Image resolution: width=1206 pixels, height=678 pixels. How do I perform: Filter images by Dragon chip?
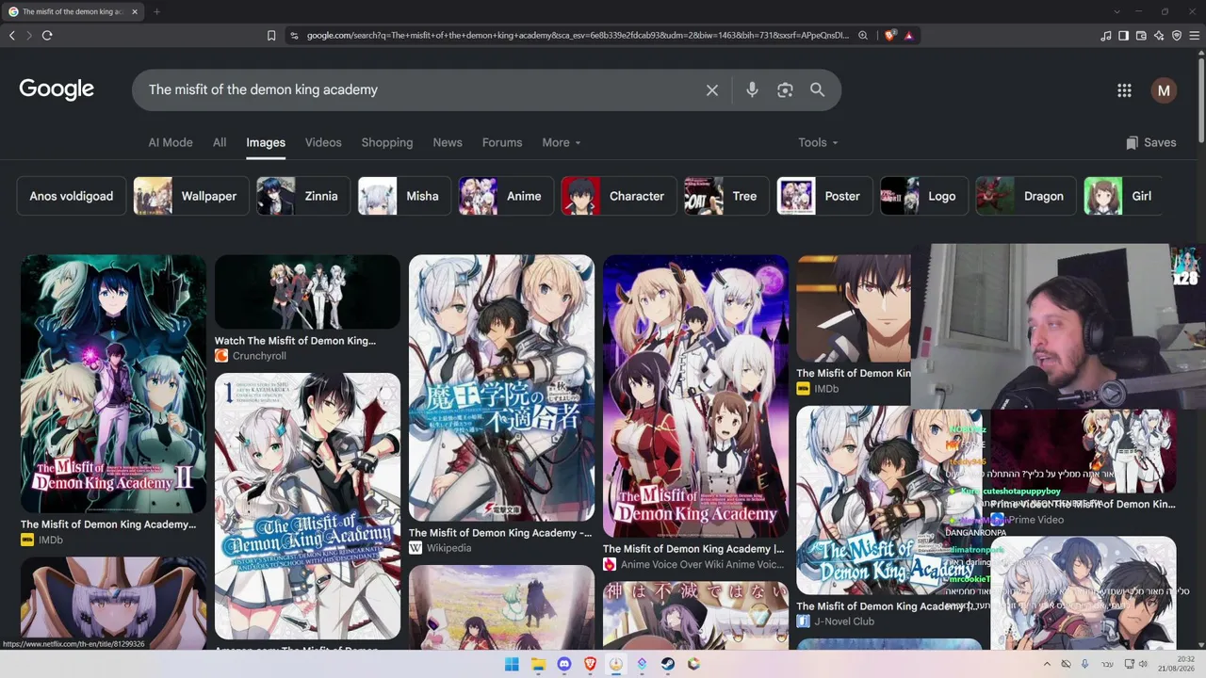coord(1026,196)
